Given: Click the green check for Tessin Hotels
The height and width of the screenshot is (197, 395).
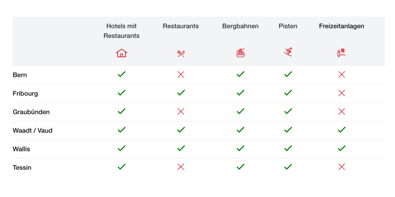Looking at the screenshot, I should coord(122,167).
